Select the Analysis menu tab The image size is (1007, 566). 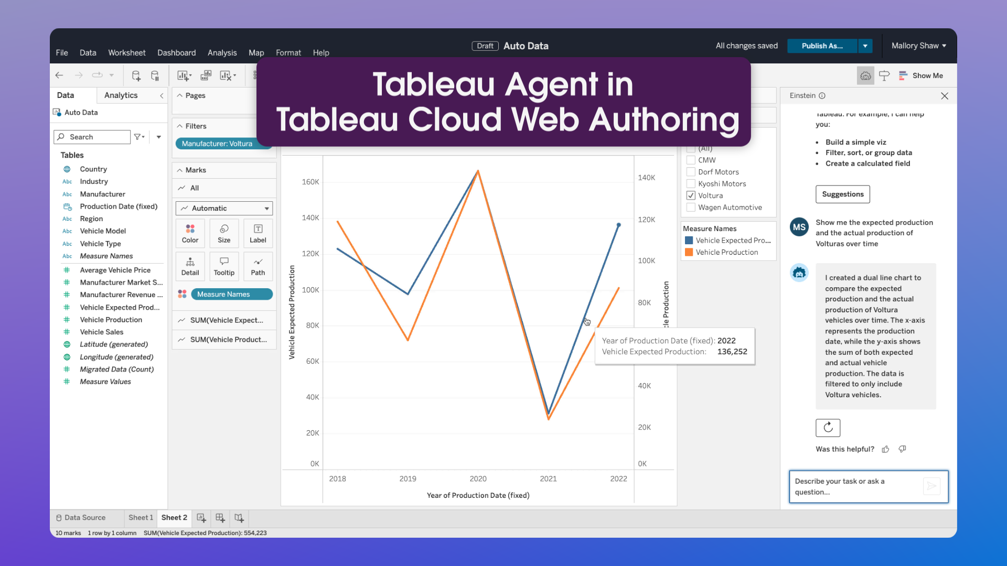pyautogui.click(x=221, y=52)
